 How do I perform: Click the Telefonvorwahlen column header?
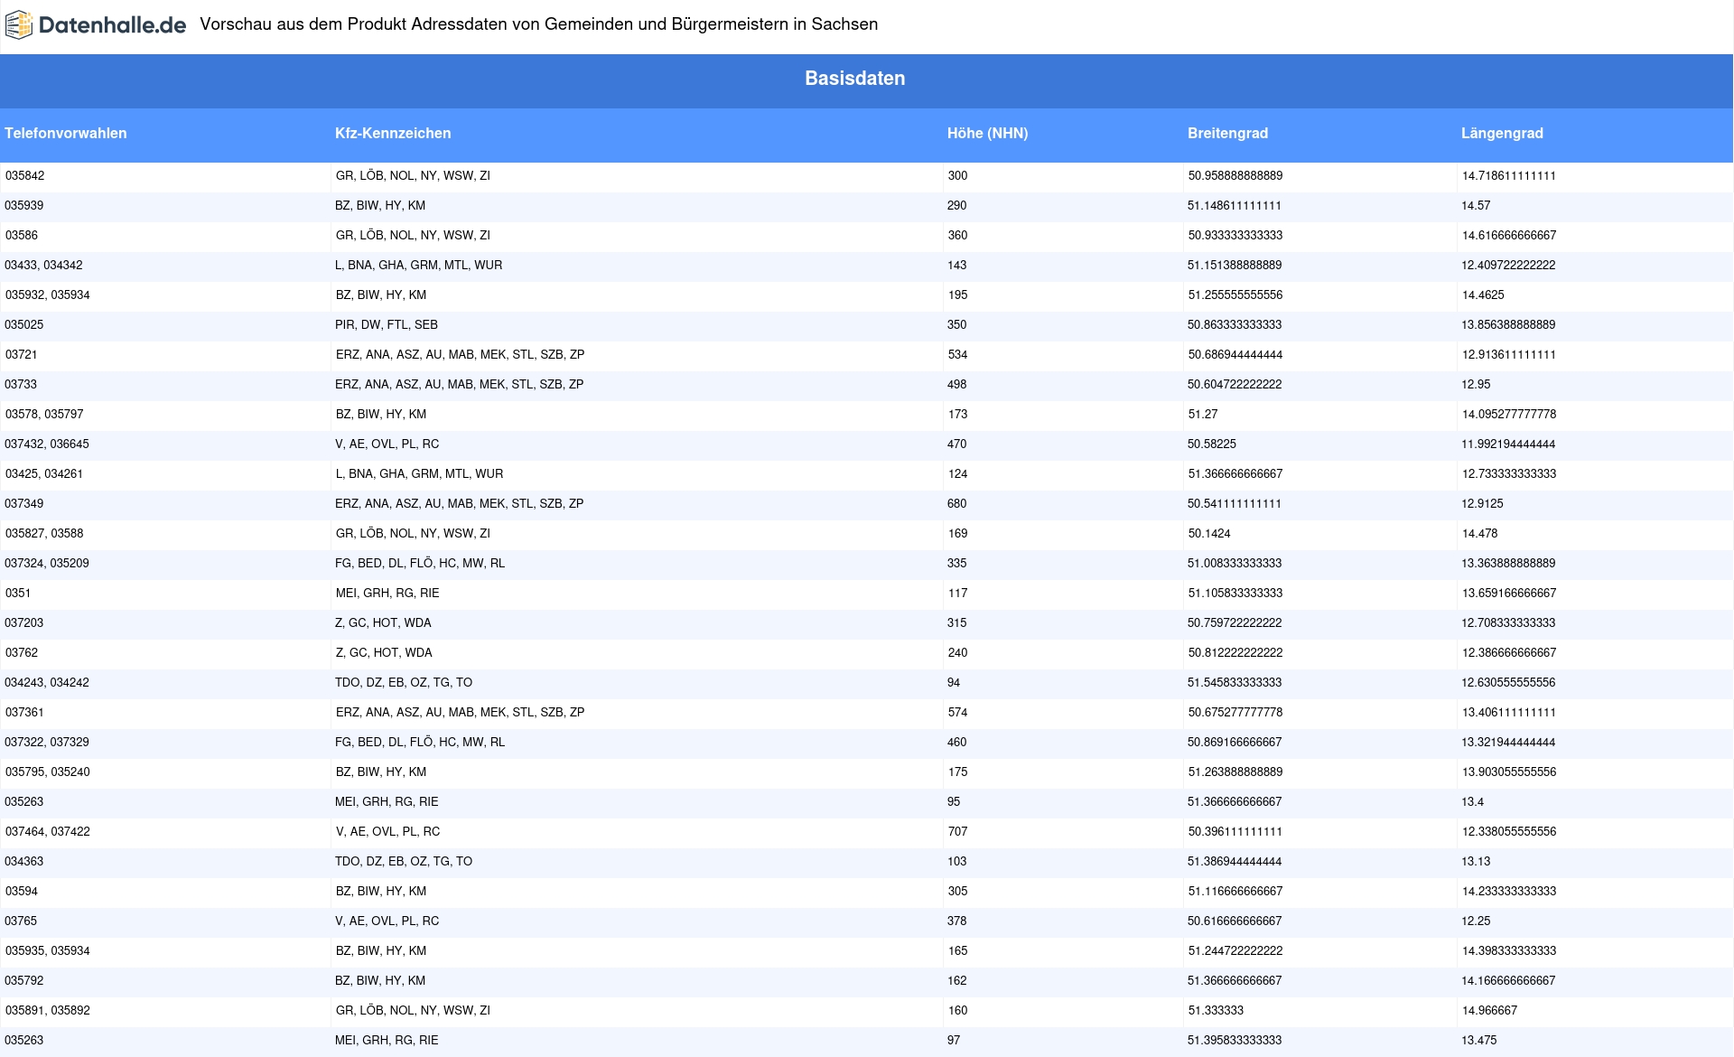66,133
